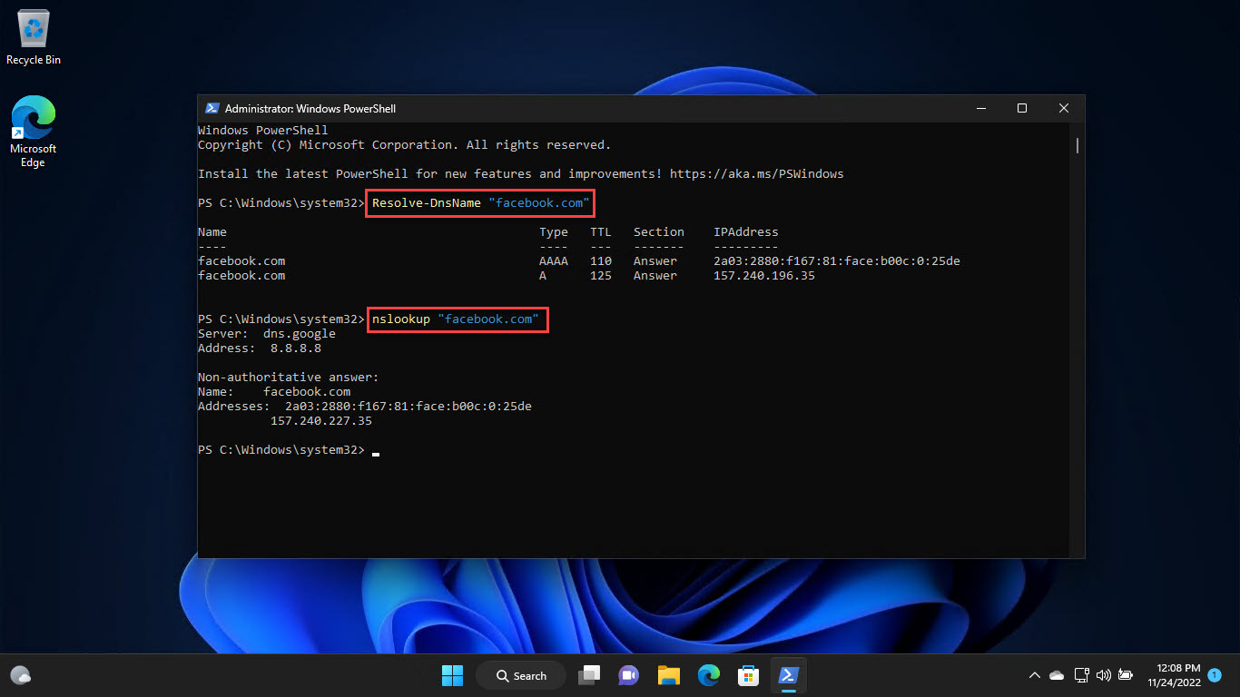The height and width of the screenshot is (697, 1240).
Task: Click the Section column header
Action: (659, 231)
